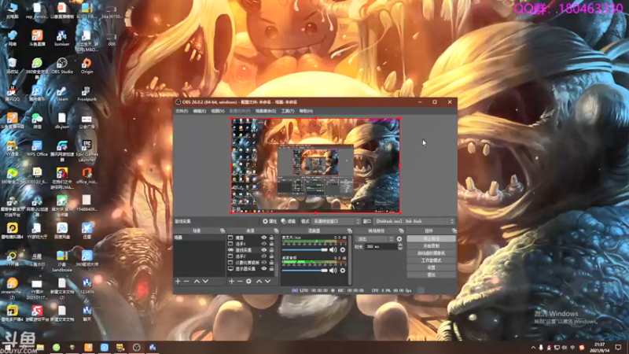Increase transition duration with up stepper
The width and height of the screenshot is (629, 354).
(400, 245)
